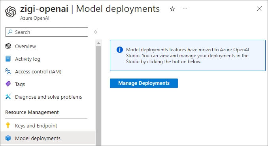This screenshot has height=146, width=268.
Task: Open Diagnose and solve problems
Action: 49,97
